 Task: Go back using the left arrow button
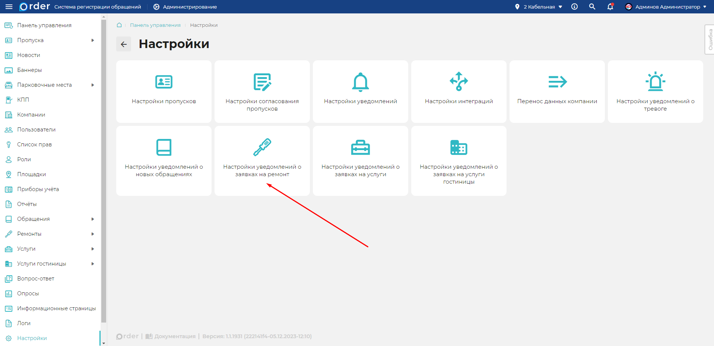click(124, 44)
